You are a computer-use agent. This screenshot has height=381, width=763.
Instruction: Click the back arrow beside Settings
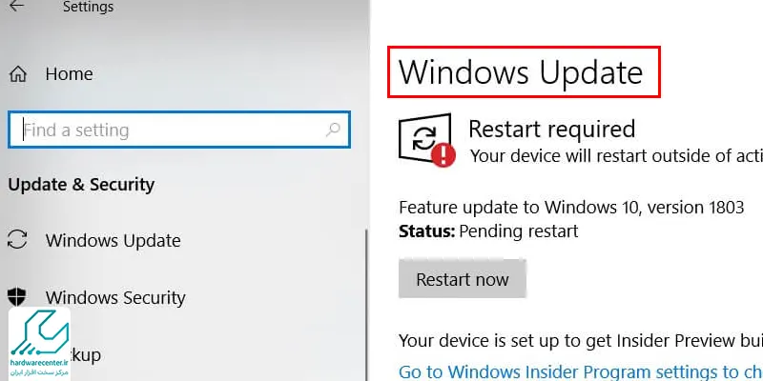(x=16, y=6)
